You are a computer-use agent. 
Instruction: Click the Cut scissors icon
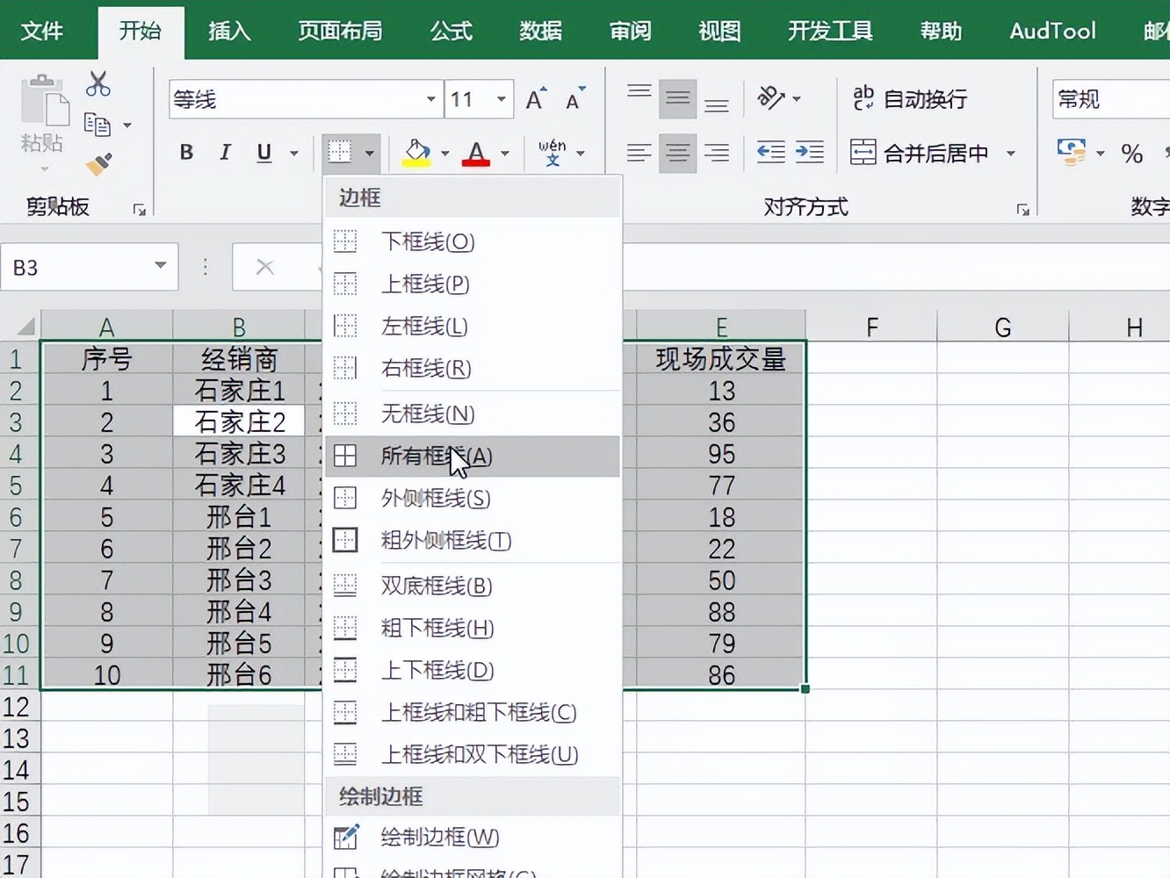98,83
